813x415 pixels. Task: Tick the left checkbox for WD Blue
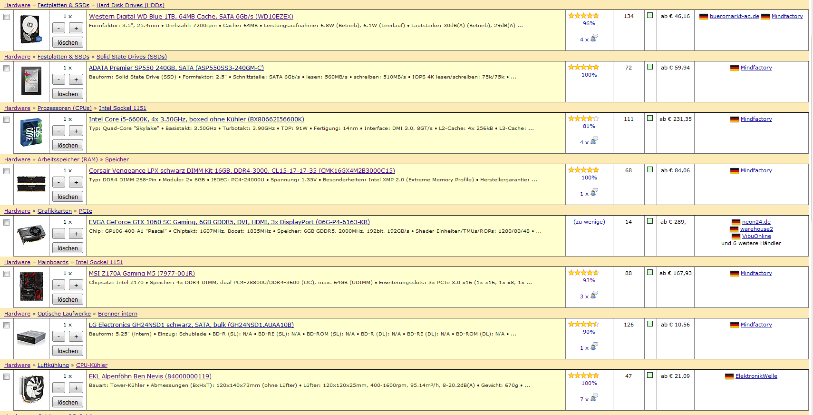(x=6, y=17)
